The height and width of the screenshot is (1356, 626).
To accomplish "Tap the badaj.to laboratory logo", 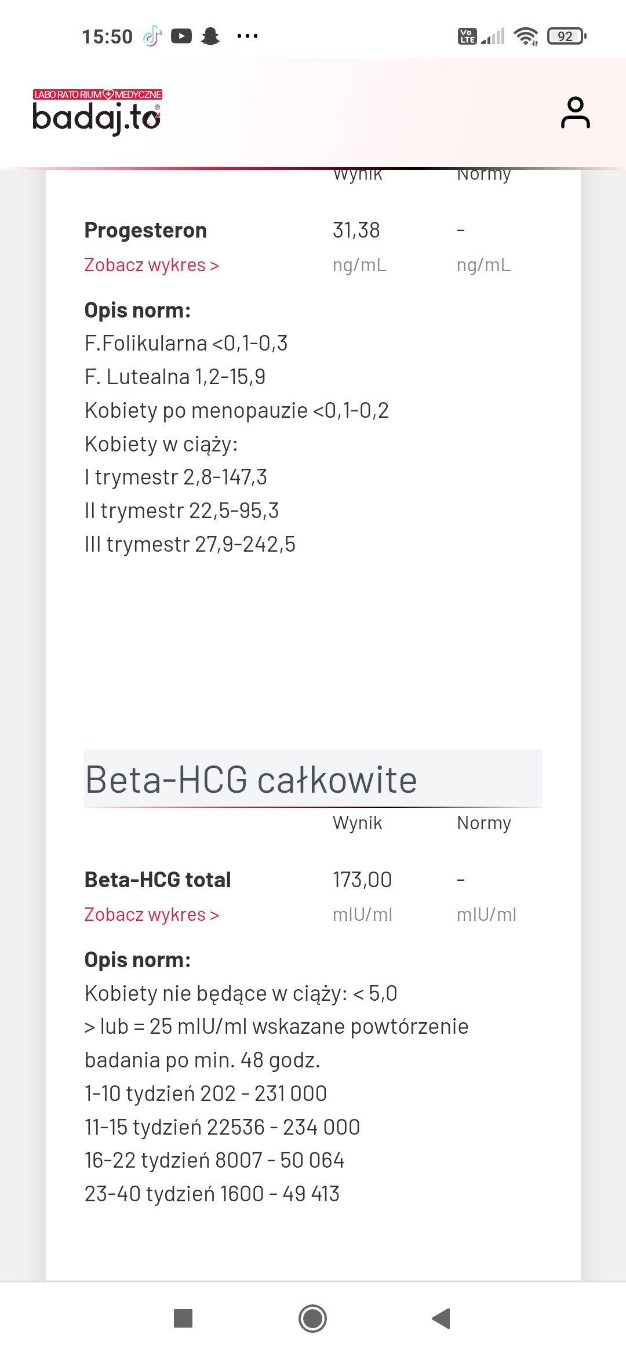I will 97,112.
